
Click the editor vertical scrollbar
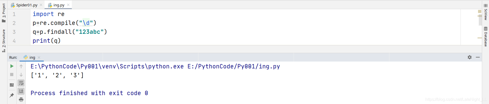click(x=480, y=18)
